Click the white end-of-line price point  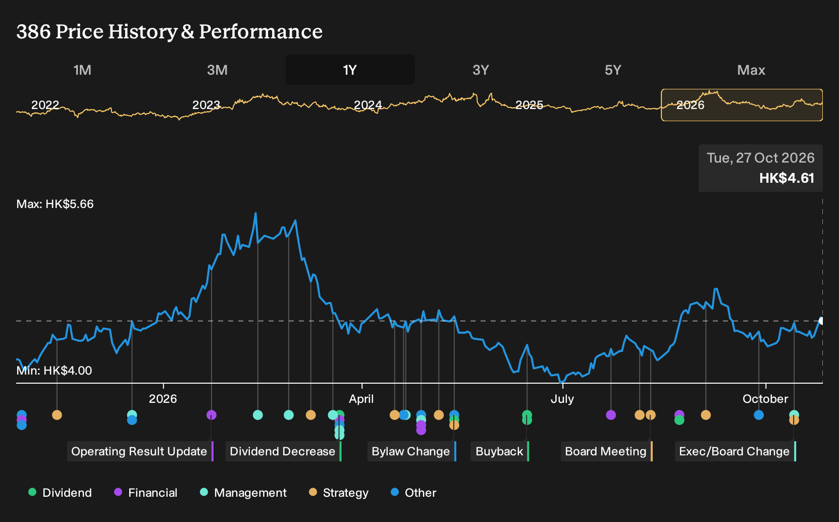coord(821,321)
